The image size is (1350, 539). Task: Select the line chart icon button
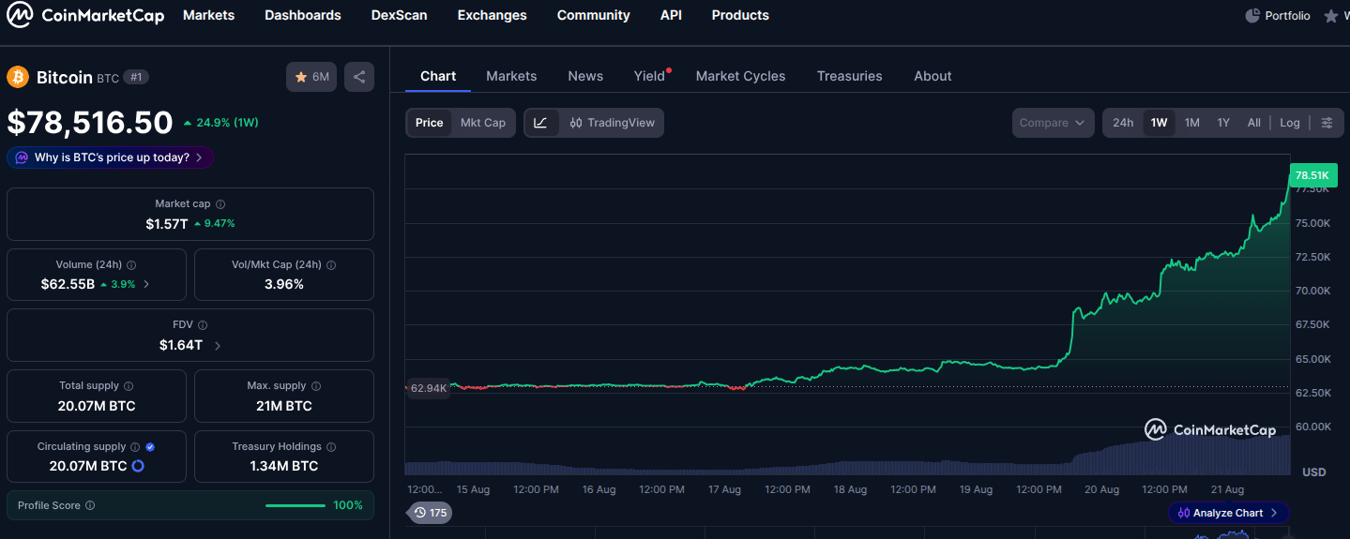click(541, 123)
